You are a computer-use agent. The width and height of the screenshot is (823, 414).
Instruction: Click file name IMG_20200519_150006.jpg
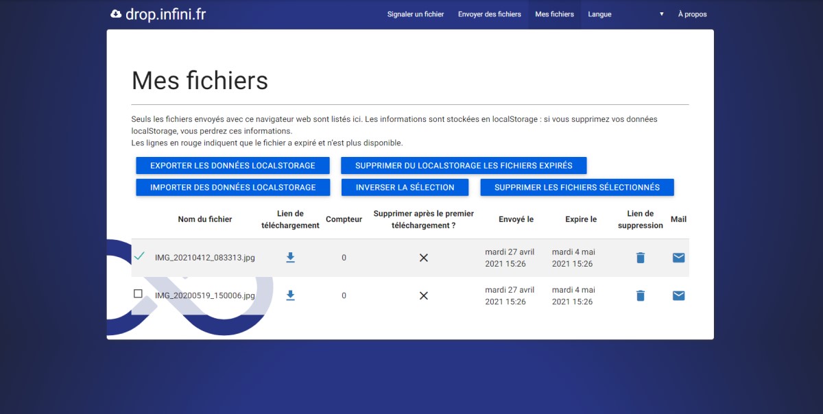(205, 295)
